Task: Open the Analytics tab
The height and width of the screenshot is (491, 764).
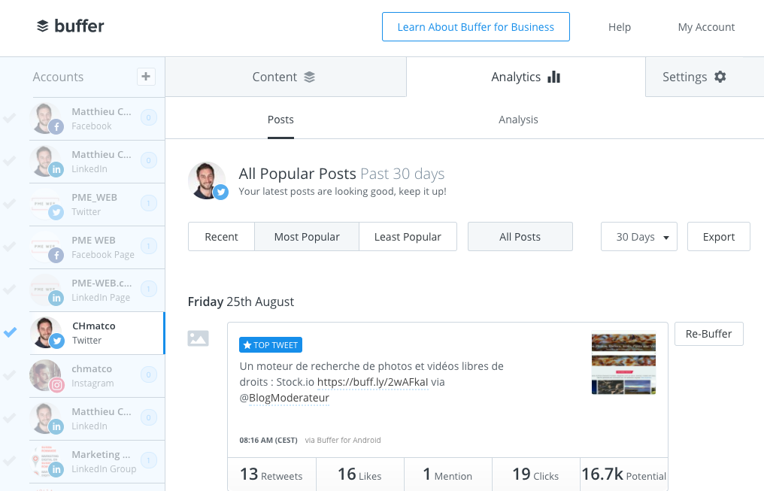Action: coord(526,77)
